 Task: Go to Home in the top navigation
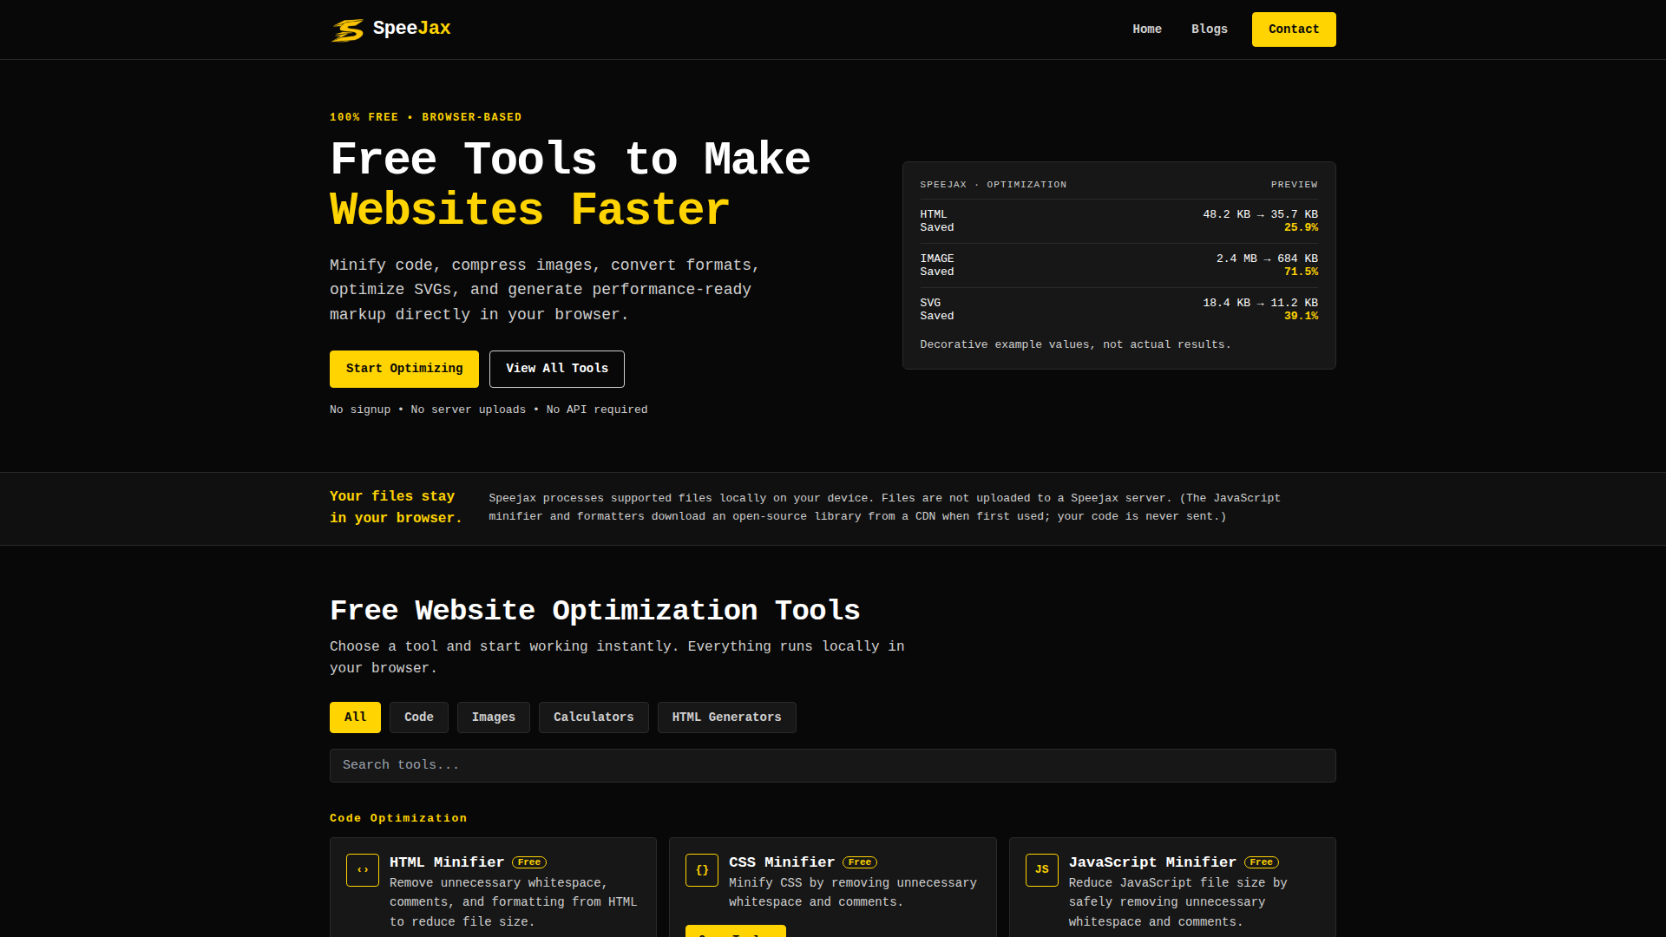tap(1147, 29)
